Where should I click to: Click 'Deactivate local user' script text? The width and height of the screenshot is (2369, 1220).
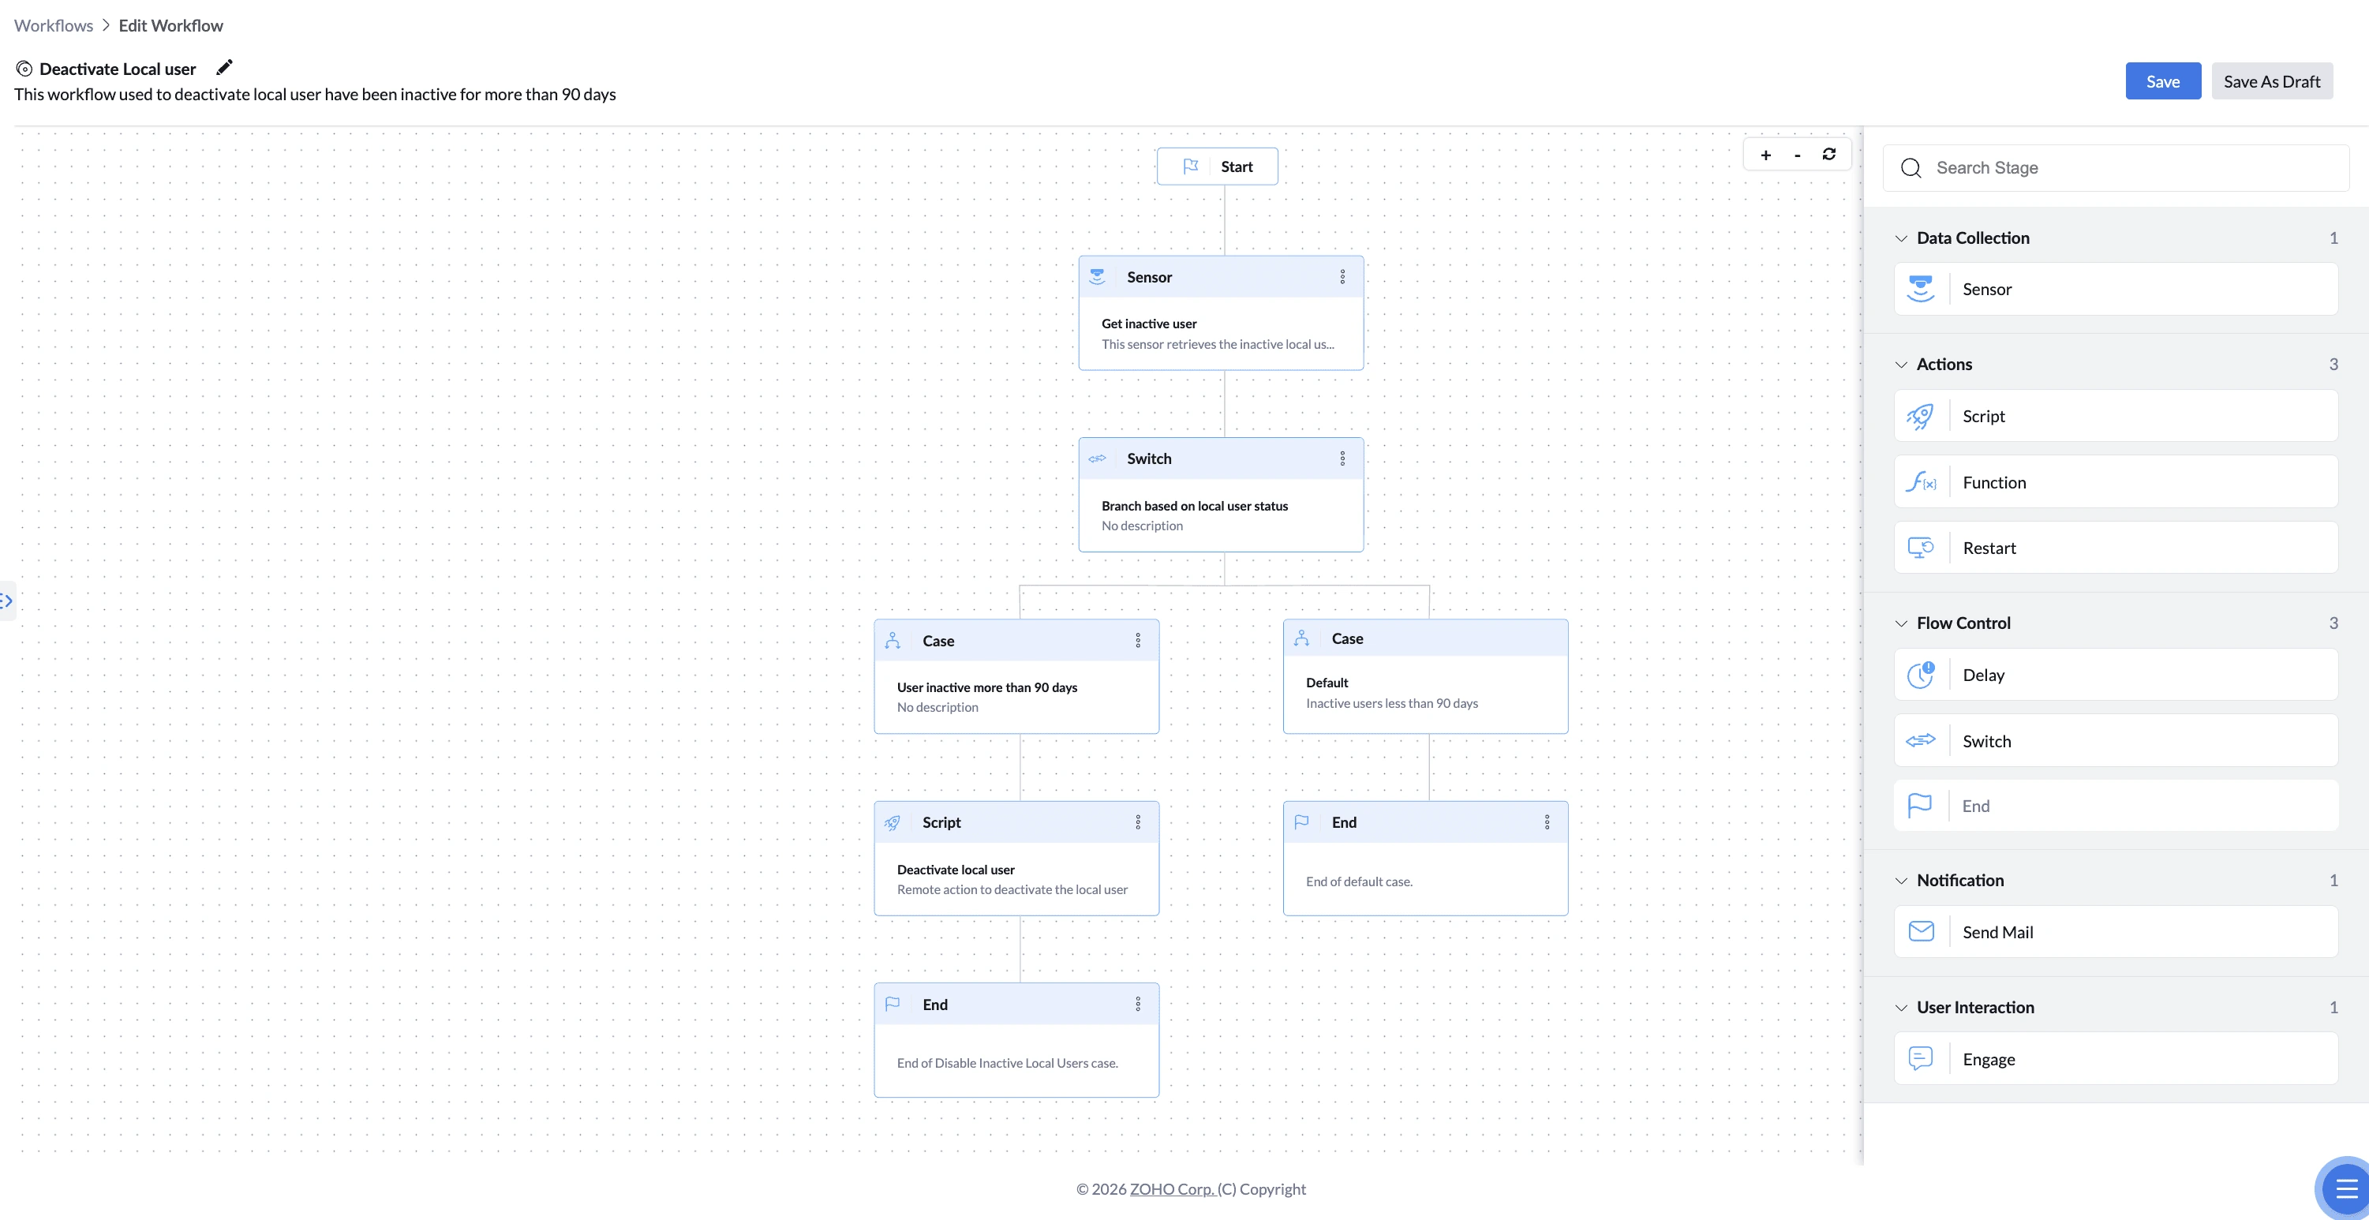pos(956,870)
